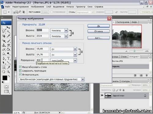Click the Да button
The image size is (153, 114).
(x=99, y=26)
